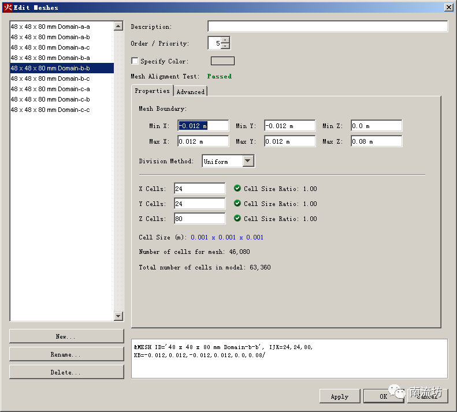457x412 pixels.
Task: Click green check icon beside Y Cells ratio
Action: (237, 204)
